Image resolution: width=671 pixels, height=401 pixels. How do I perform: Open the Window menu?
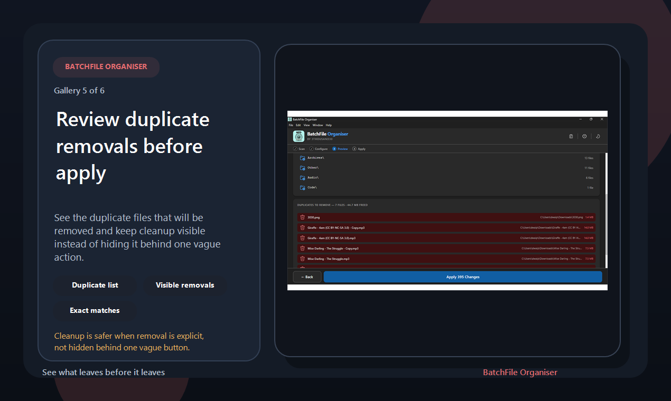318,125
